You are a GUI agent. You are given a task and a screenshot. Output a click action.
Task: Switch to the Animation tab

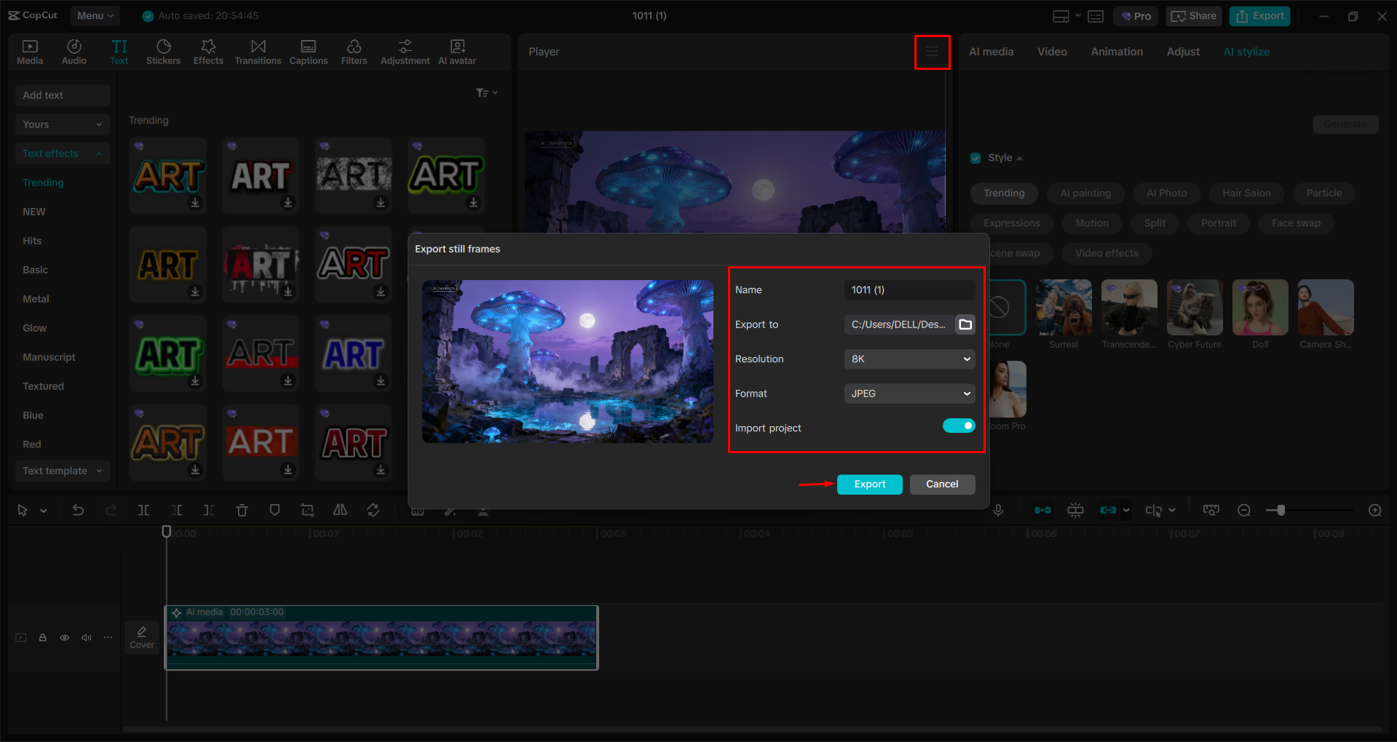tap(1116, 51)
